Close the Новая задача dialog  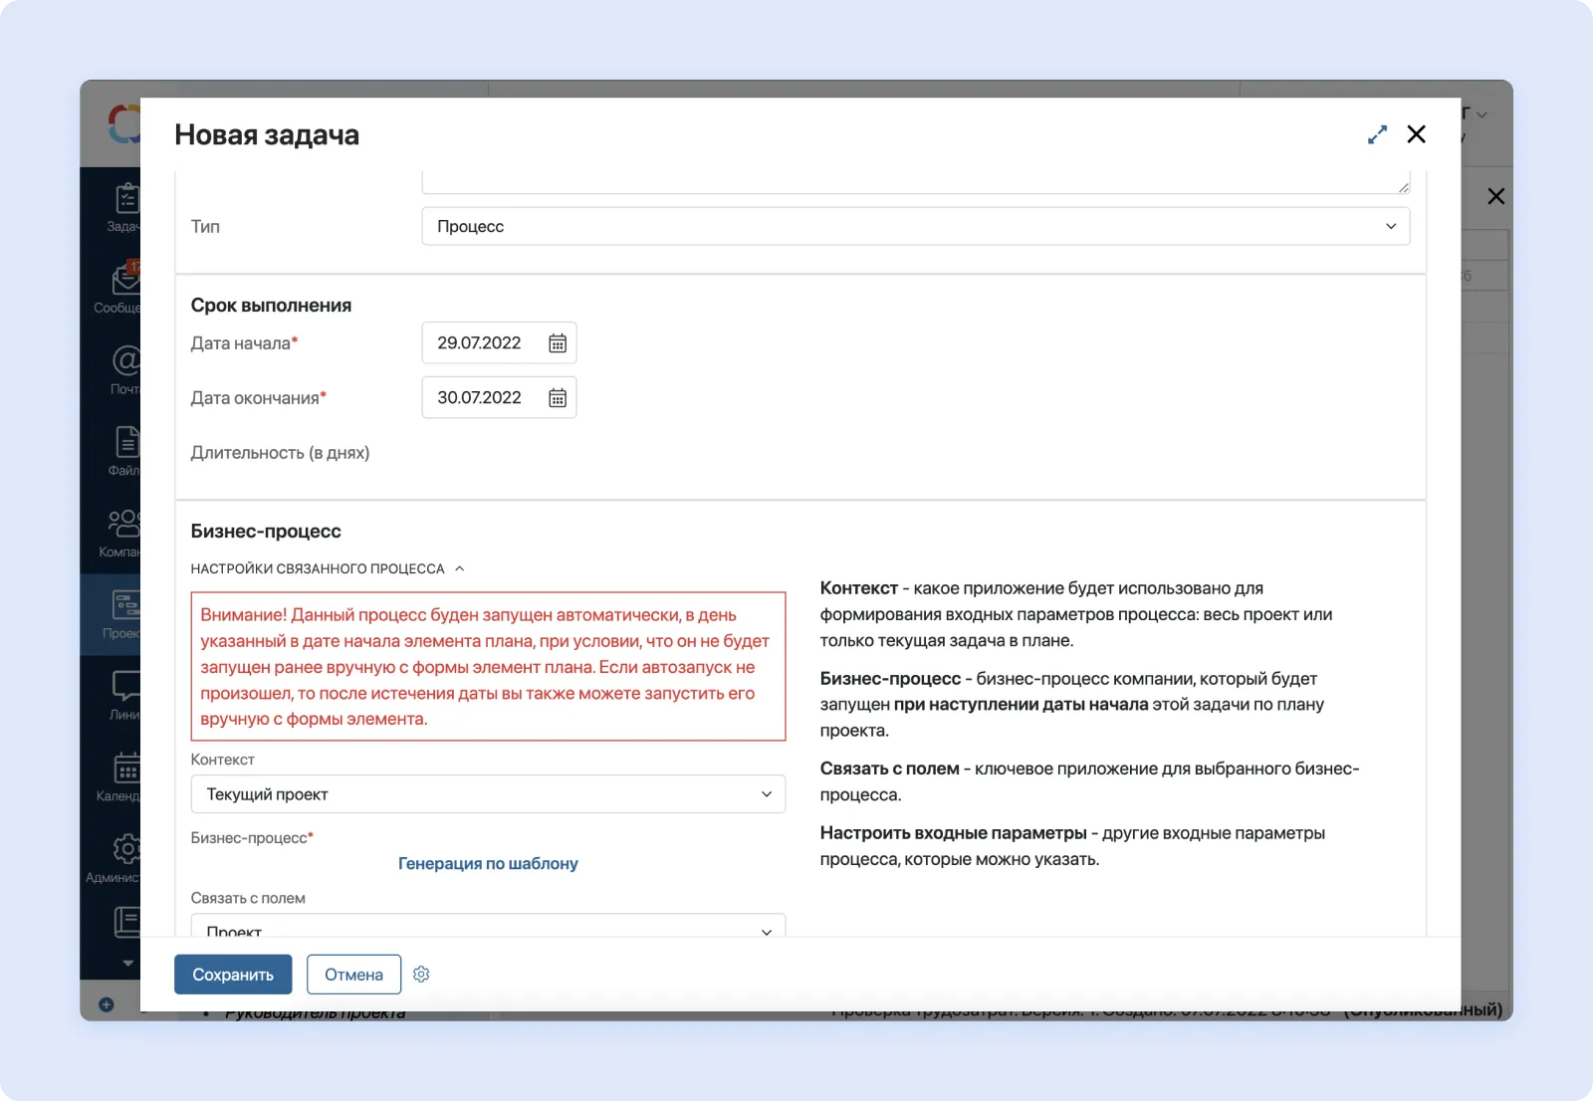[x=1416, y=134]
